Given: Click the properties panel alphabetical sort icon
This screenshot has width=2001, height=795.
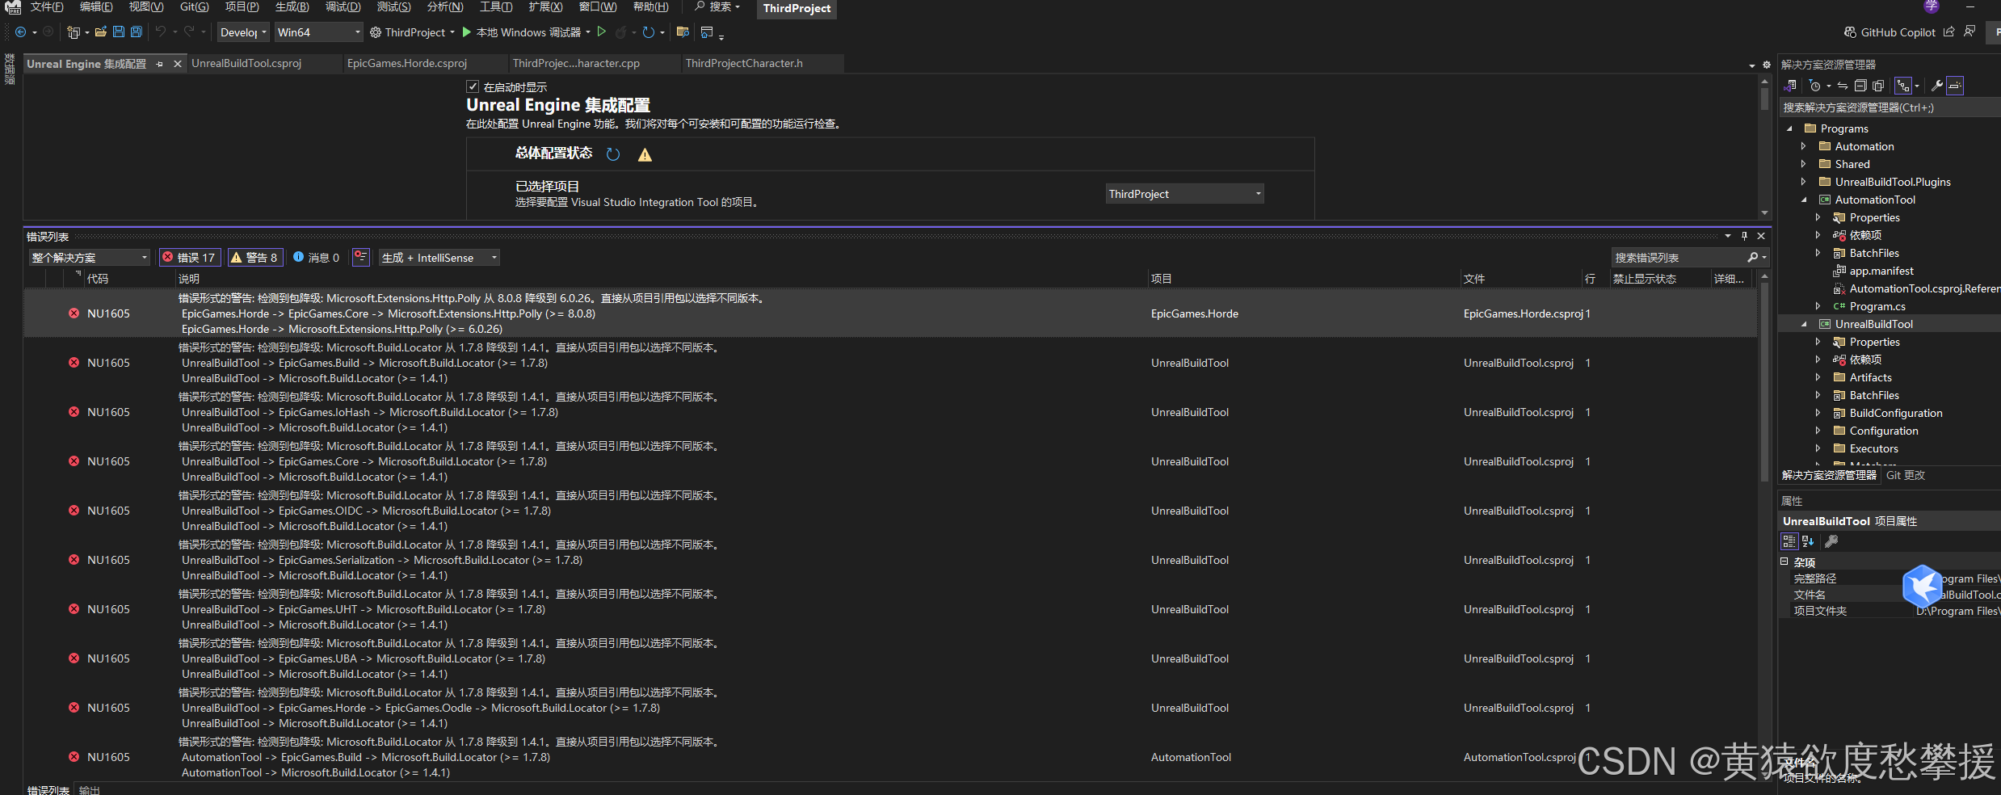Looking at the screenshot, I should click(1808, 541).
